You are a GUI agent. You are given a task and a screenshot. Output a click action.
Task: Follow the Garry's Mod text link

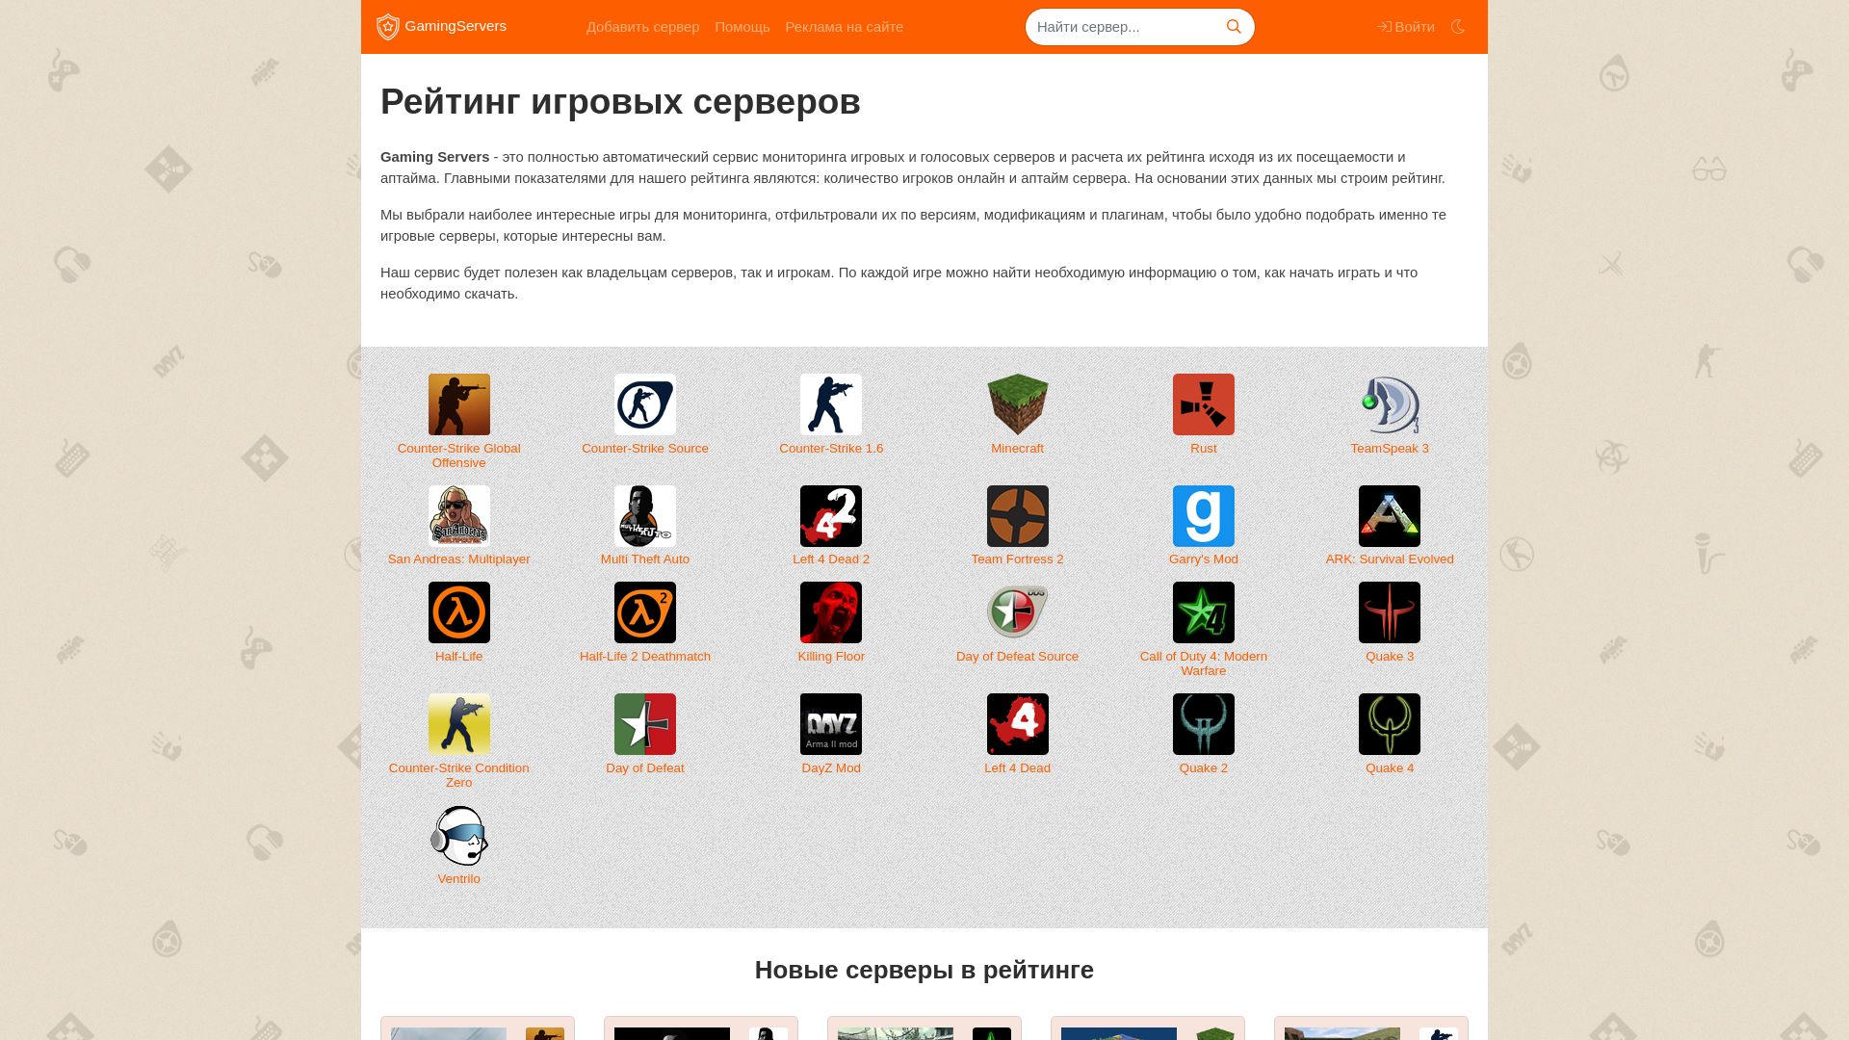tap(1204, 559)
